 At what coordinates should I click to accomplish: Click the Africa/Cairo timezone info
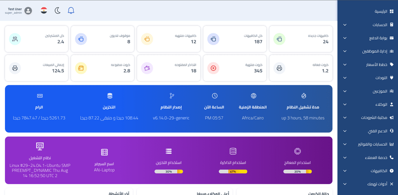point(253,118)
